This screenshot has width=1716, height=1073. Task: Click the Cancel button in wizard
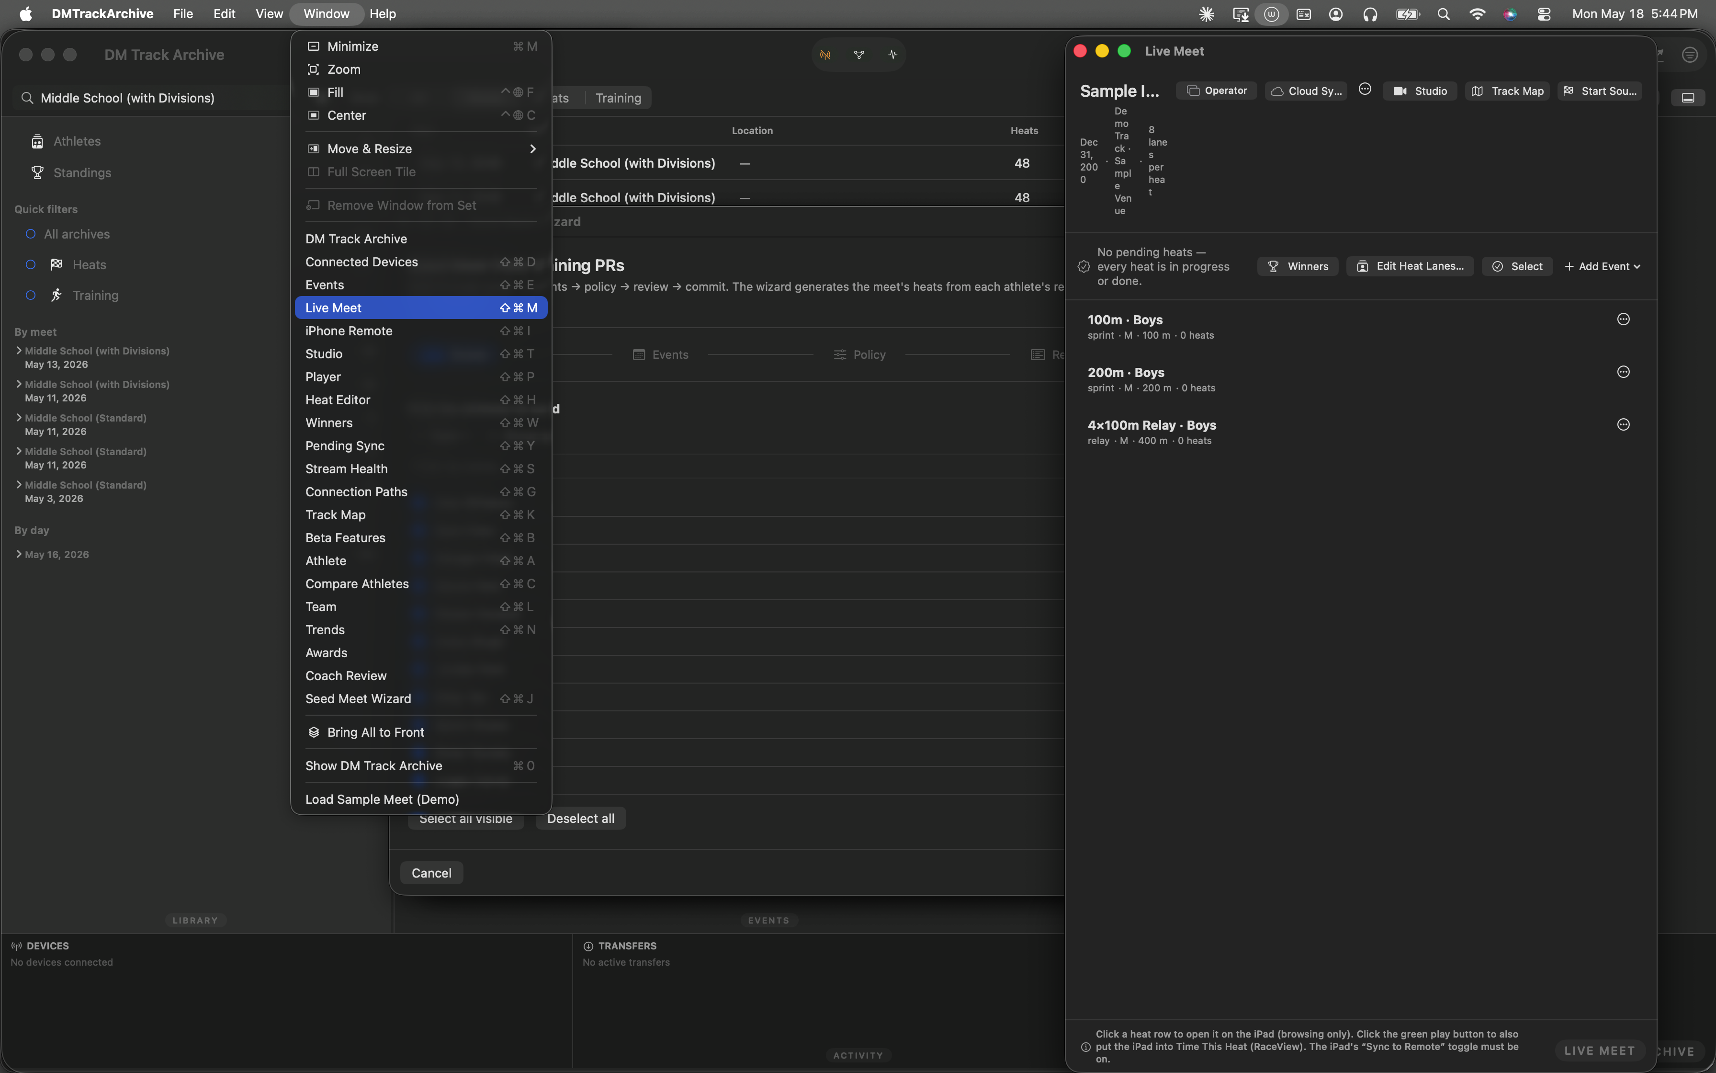pyautogui.click(x=431, y=873)
